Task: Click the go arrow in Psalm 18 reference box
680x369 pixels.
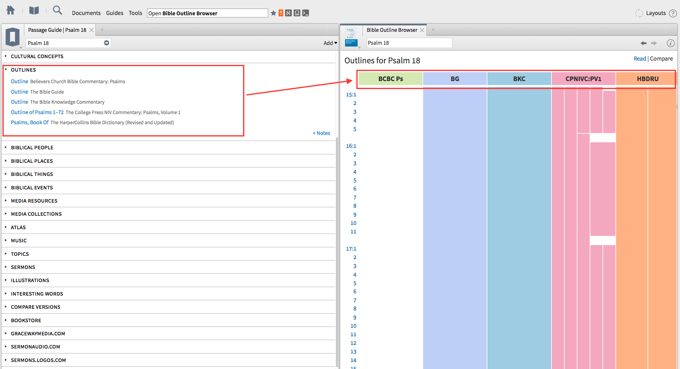Action: 106,43
